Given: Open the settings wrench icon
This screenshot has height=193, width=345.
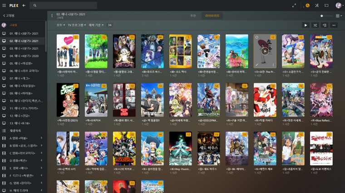Looking at the screenshot, I should (317, 5).
